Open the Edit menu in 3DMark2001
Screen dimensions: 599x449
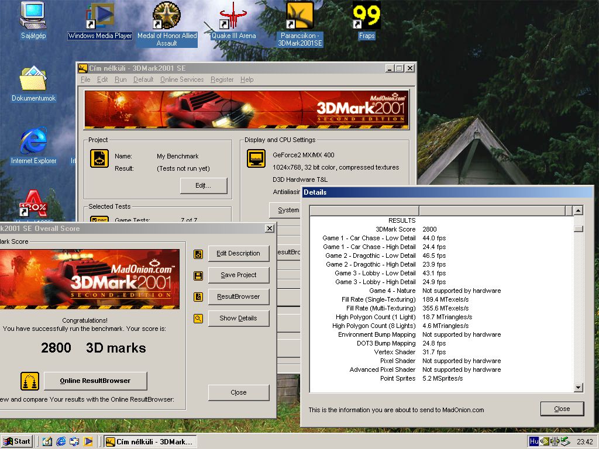[102, 80]
